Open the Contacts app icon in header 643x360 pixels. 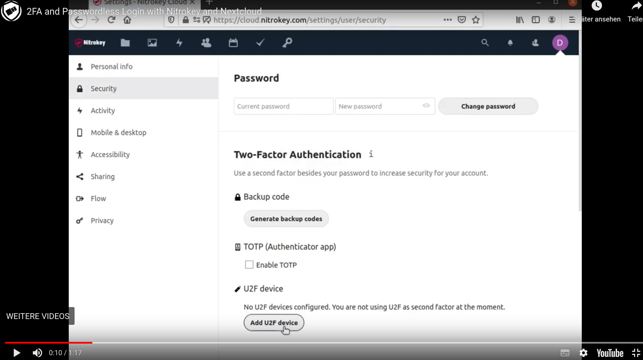pos(206,43)
